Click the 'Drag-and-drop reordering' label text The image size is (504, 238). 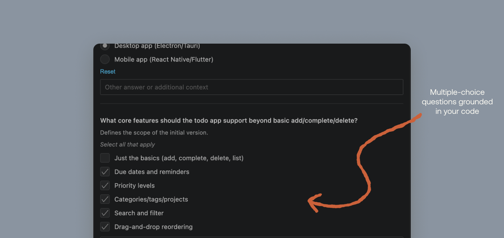[x=153, y=227]
